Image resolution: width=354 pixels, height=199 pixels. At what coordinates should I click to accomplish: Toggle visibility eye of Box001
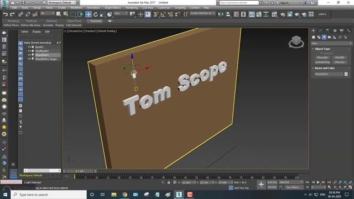29,47
